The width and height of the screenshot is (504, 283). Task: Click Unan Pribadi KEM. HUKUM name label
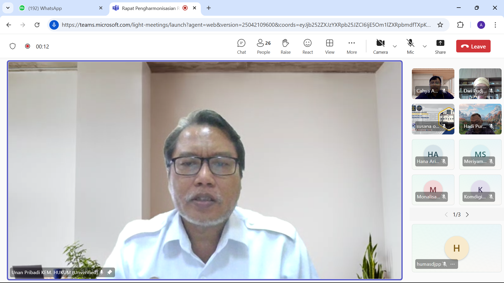[x=55, y=272]
